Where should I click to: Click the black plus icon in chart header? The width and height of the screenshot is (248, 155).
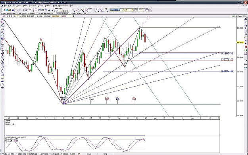73,16
